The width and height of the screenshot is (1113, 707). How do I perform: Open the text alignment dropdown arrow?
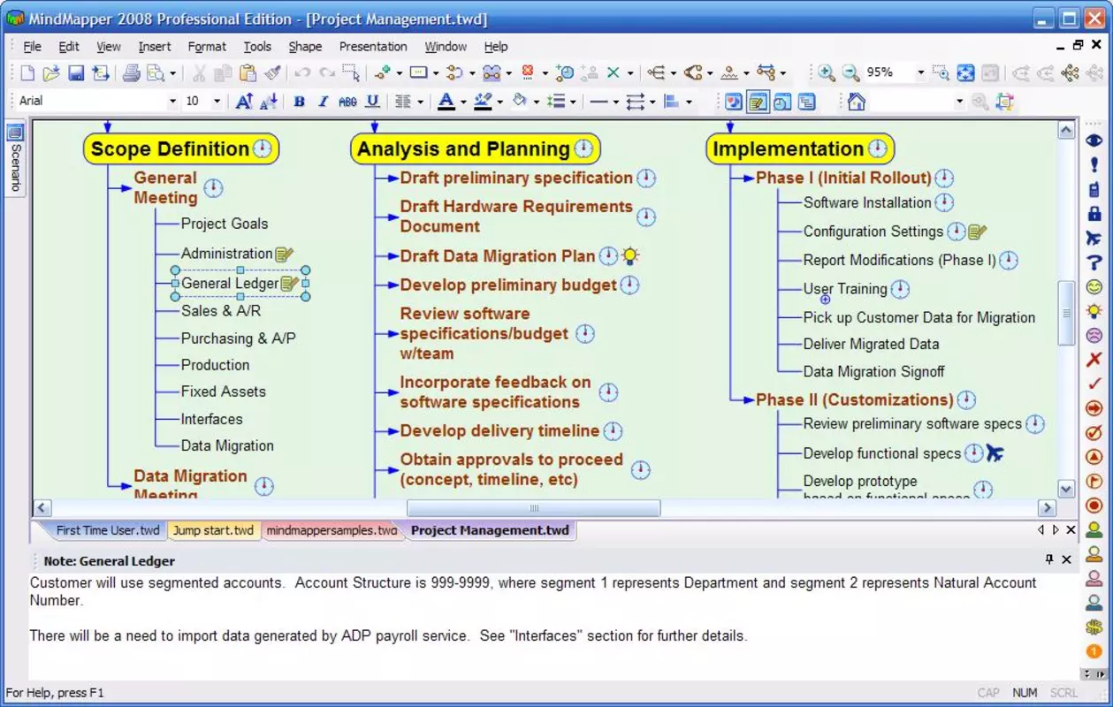421,102
